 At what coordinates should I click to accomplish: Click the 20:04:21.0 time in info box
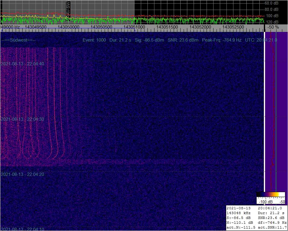(x=270, y=208)
